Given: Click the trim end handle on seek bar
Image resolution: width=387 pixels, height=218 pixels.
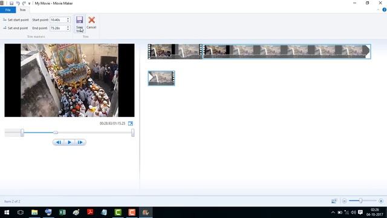Looking at the screenshot, I should tap(133, 133).
